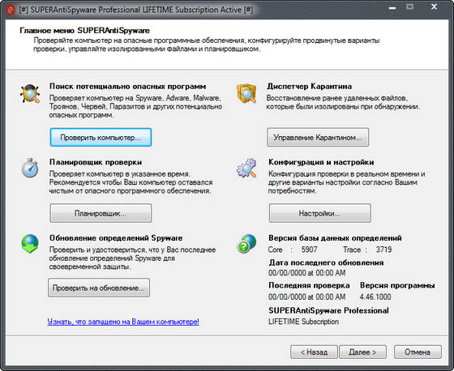Open the Планировщик scheduler
Viewport: 454px width, 371px height.
[x=101, y=213]
